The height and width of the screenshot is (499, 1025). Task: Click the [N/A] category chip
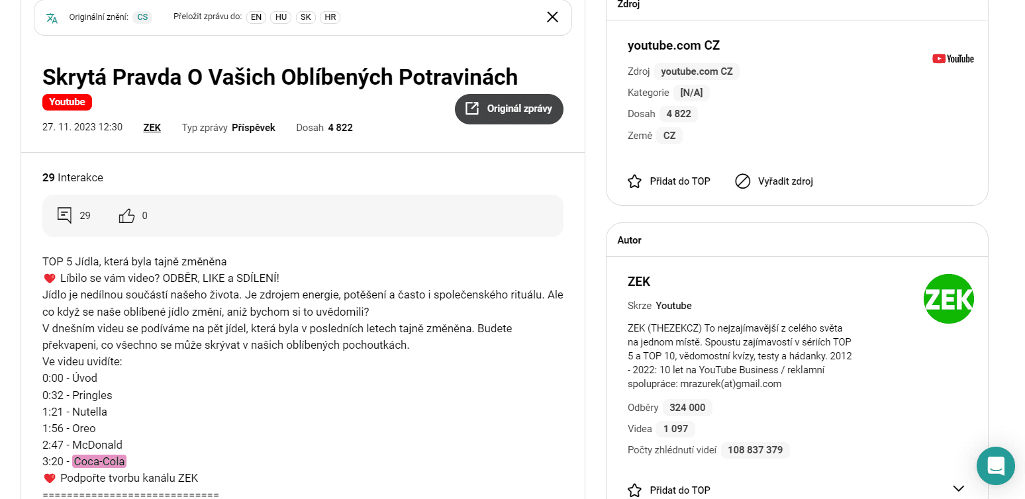[x=691, y=93]
